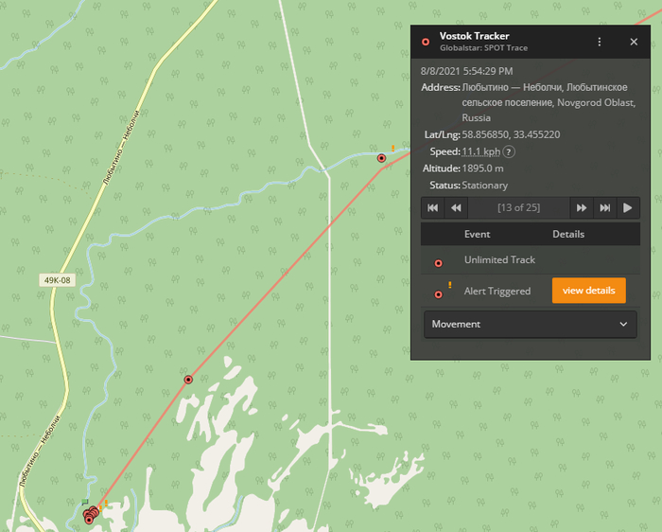Image resolution: width=662 pixels, height=532 pixels.
Task: Click the 11.1 kph speed value
Action: point(480,151)
